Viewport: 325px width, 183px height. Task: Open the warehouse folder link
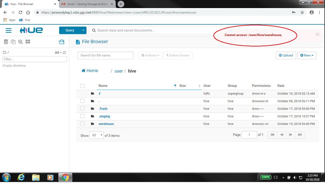click(106, 124)
